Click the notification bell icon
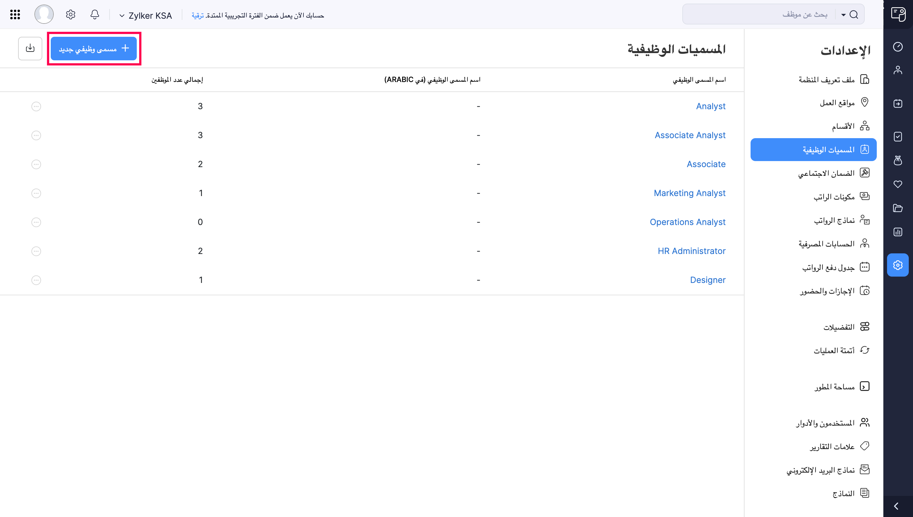The image size is (913, 517). [x=95, y=14]
